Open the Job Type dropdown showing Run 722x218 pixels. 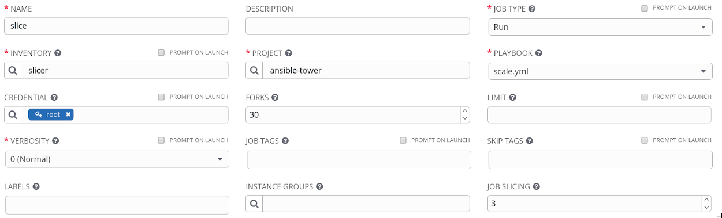tap(600, 27)
